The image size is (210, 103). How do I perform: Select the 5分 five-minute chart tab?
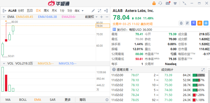tap(70, 11)
